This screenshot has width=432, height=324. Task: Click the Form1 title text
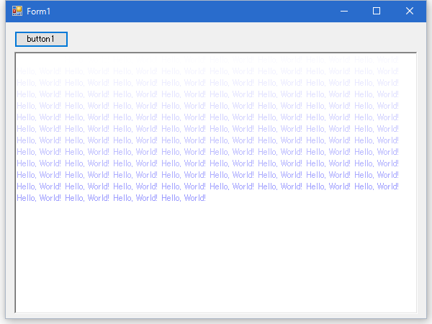click(39, 12)
